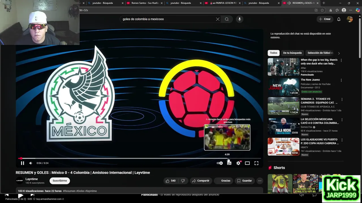Open the Aflac duck video thumbnail
Image resolution: width=362 pixels, height=203 pixels.
pos(283,67)
